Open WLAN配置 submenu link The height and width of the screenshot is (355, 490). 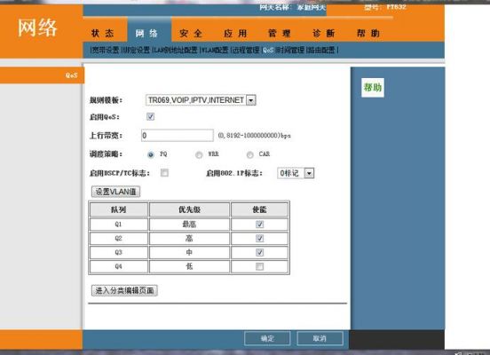(215, 50)
